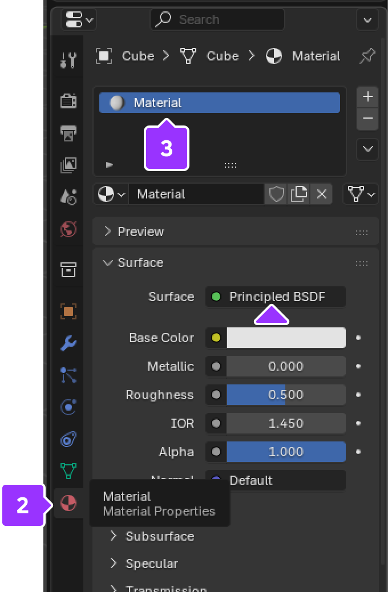
Task: Click the Base Color swatch
Action: [x=286, y=338]
